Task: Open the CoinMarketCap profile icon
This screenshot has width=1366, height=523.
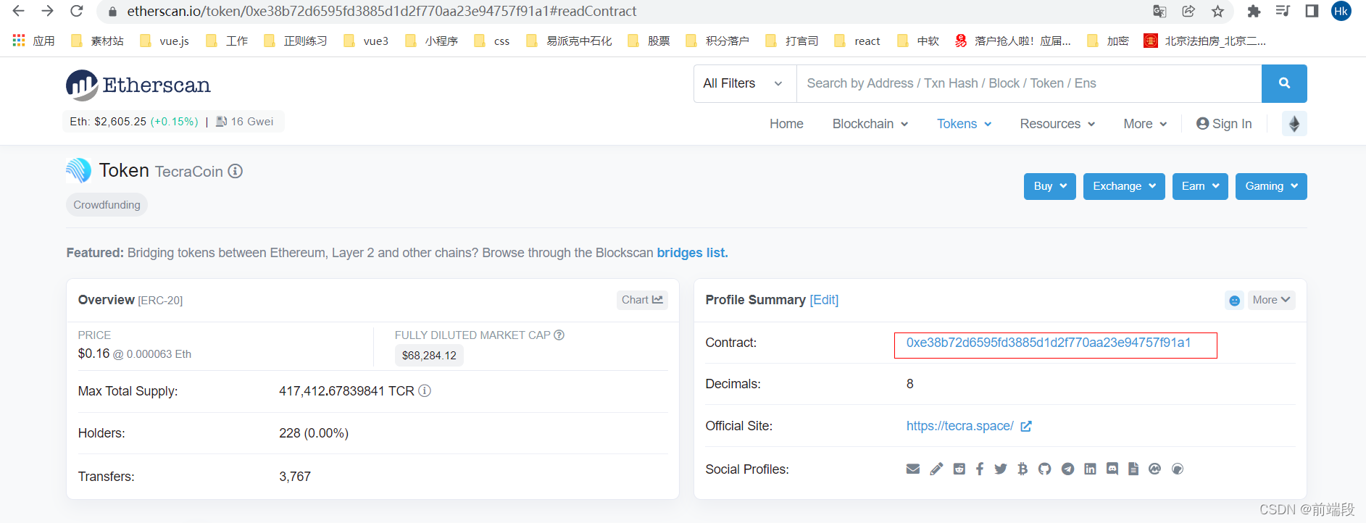Action: pos(1155,469)
